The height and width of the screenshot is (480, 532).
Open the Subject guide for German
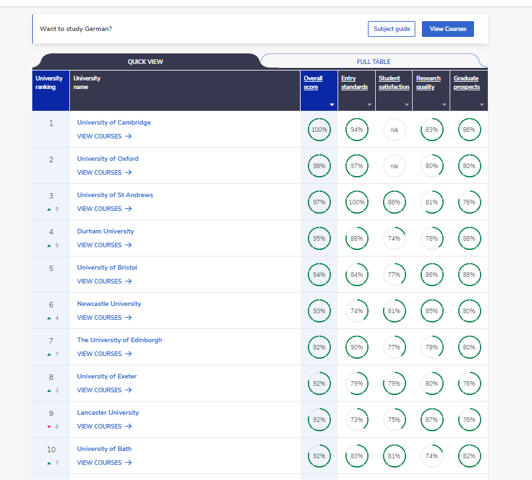(x=391, y=29)
